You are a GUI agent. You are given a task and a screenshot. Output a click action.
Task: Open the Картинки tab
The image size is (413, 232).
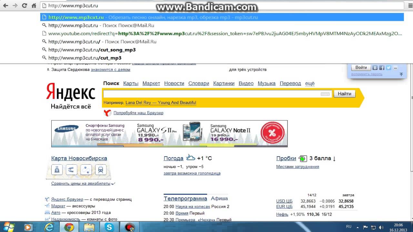224,83
